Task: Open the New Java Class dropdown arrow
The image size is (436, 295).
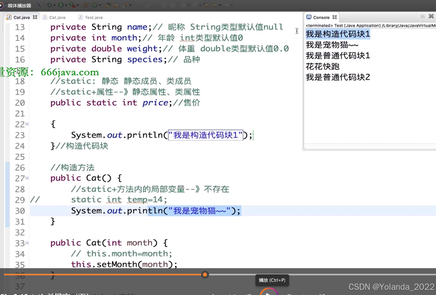Action: pyautogui.click(x=100, y=5)
